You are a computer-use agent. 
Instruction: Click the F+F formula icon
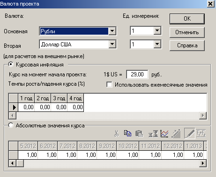tap(201, 133)
